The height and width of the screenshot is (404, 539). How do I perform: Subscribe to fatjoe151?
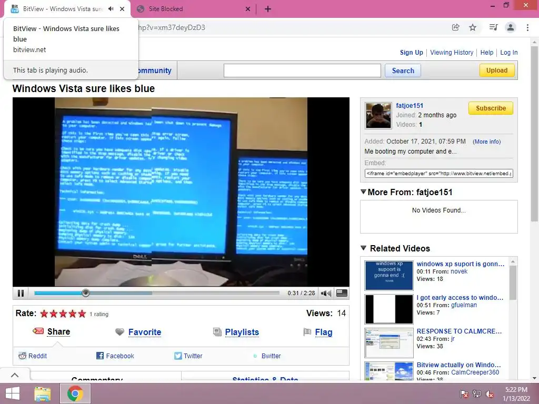click(x=491, y=108)
